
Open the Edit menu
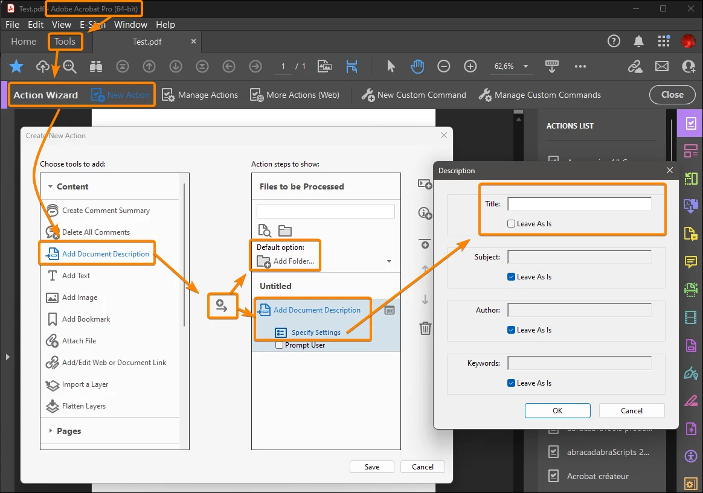pos(36,25)
